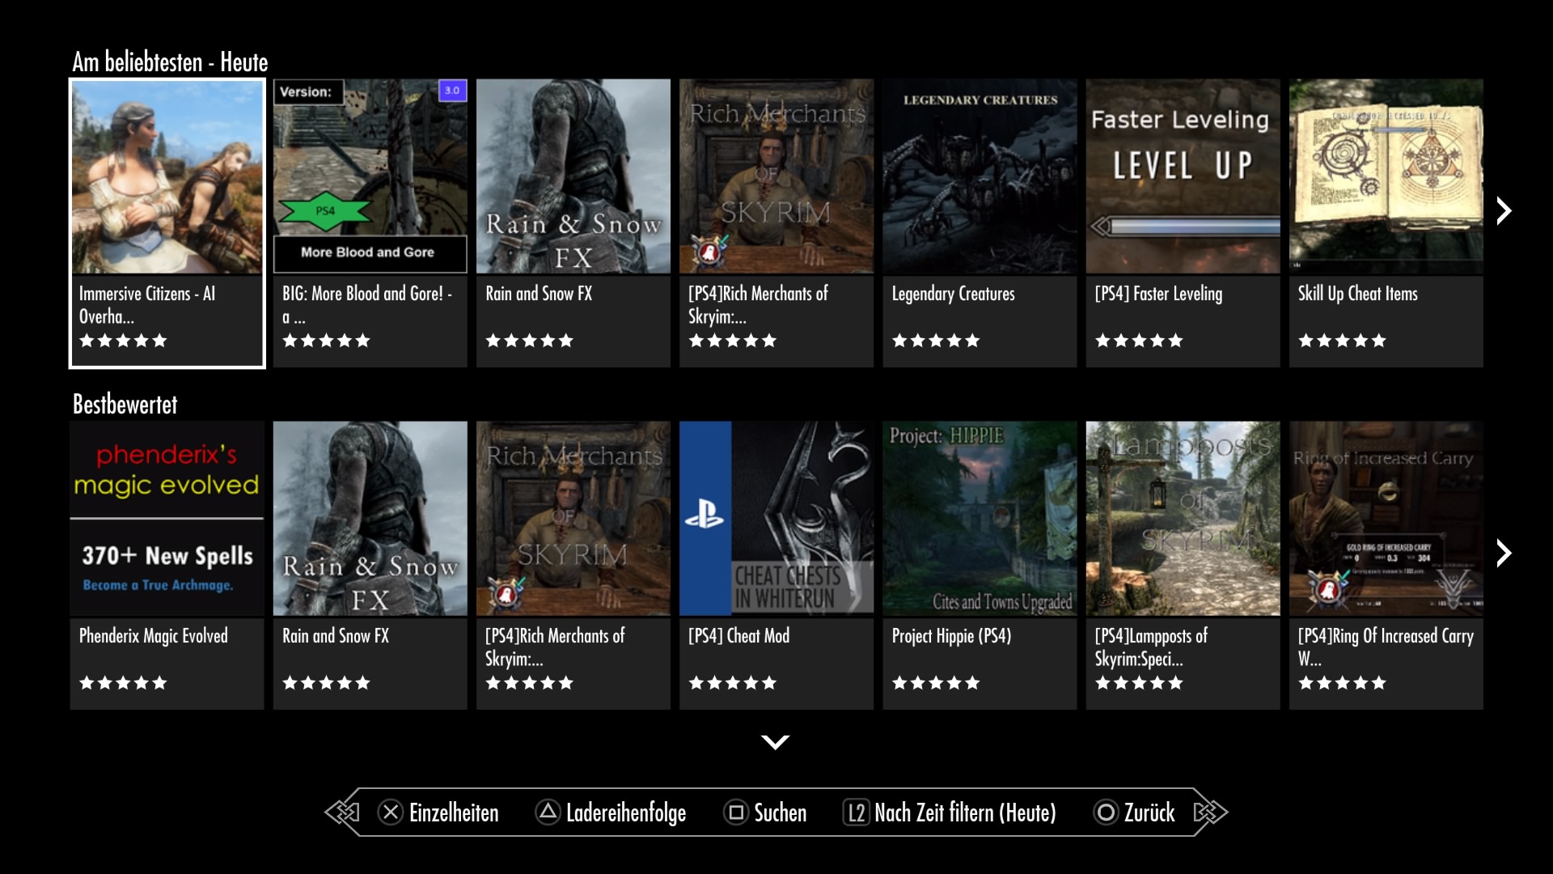Click the down chevron below Bestbewertet
This screenshot has height=874, width=1553.
click(775, 741)
